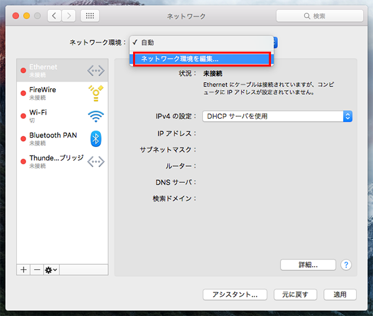Click the Ethernet arrows icon
Screen dimensions: 373x316
point(96,70)
